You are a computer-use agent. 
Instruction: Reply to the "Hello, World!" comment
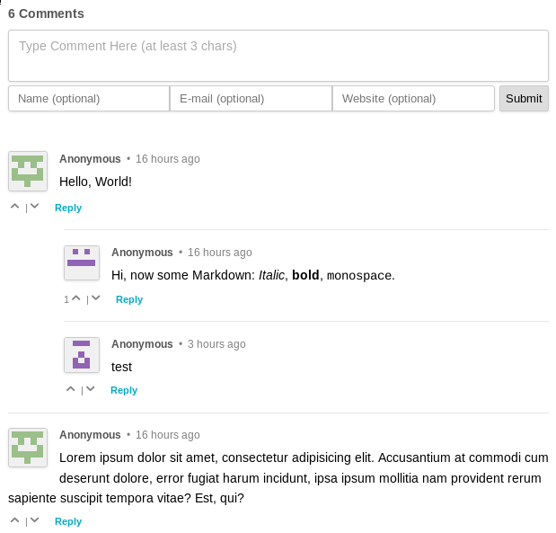[x=68, y=208]
